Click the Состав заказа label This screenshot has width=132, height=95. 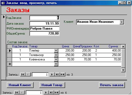point(18,42)
